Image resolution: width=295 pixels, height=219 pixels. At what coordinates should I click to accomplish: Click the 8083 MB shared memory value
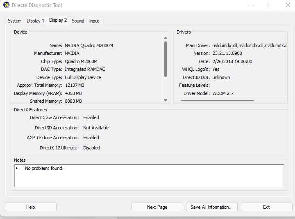point(73,101)
